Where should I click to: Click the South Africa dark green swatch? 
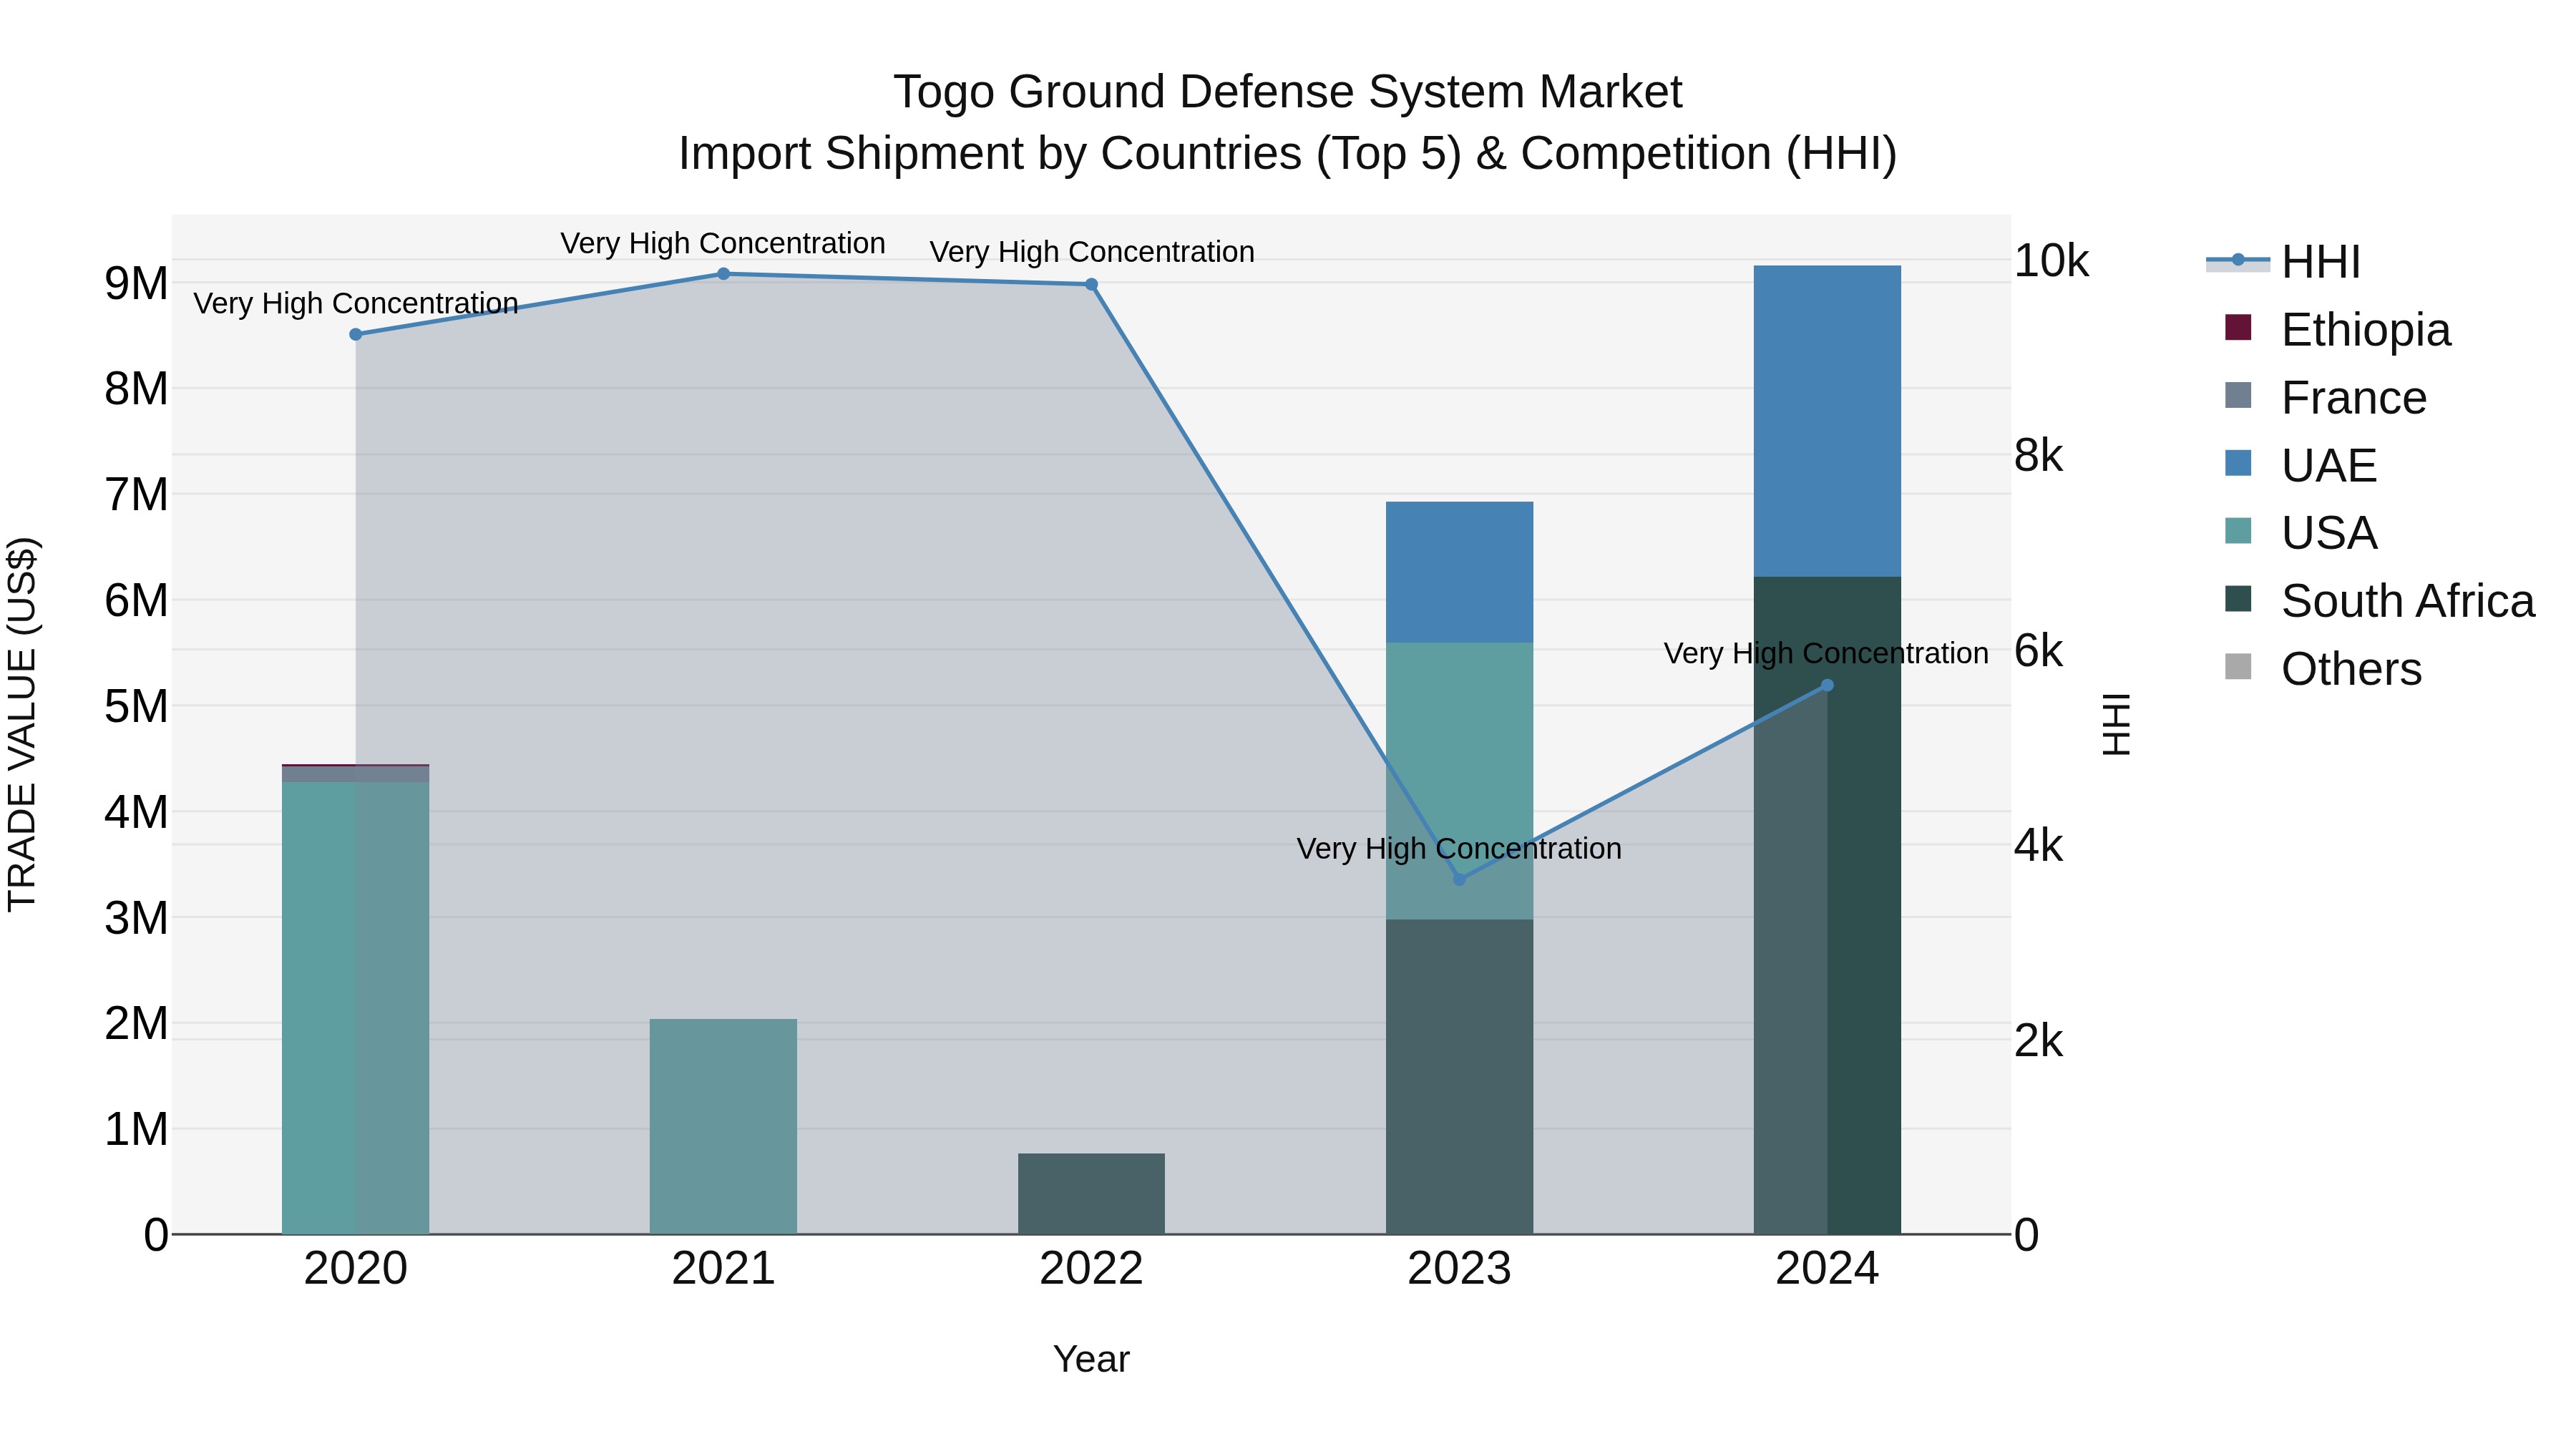(2238, 599)
